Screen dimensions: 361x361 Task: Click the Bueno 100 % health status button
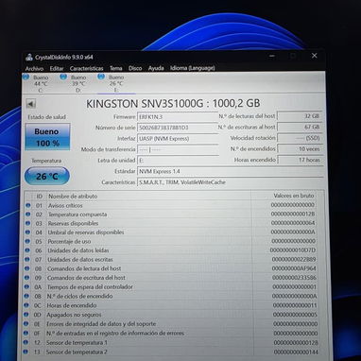[x=47, y=137]
